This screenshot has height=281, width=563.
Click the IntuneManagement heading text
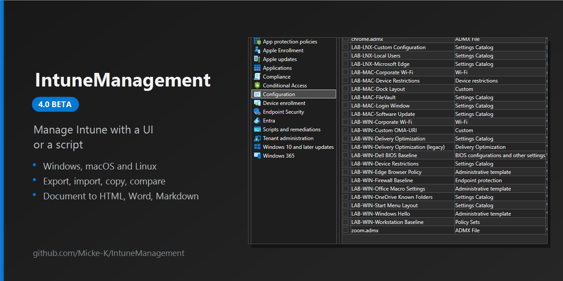[123, 80]
